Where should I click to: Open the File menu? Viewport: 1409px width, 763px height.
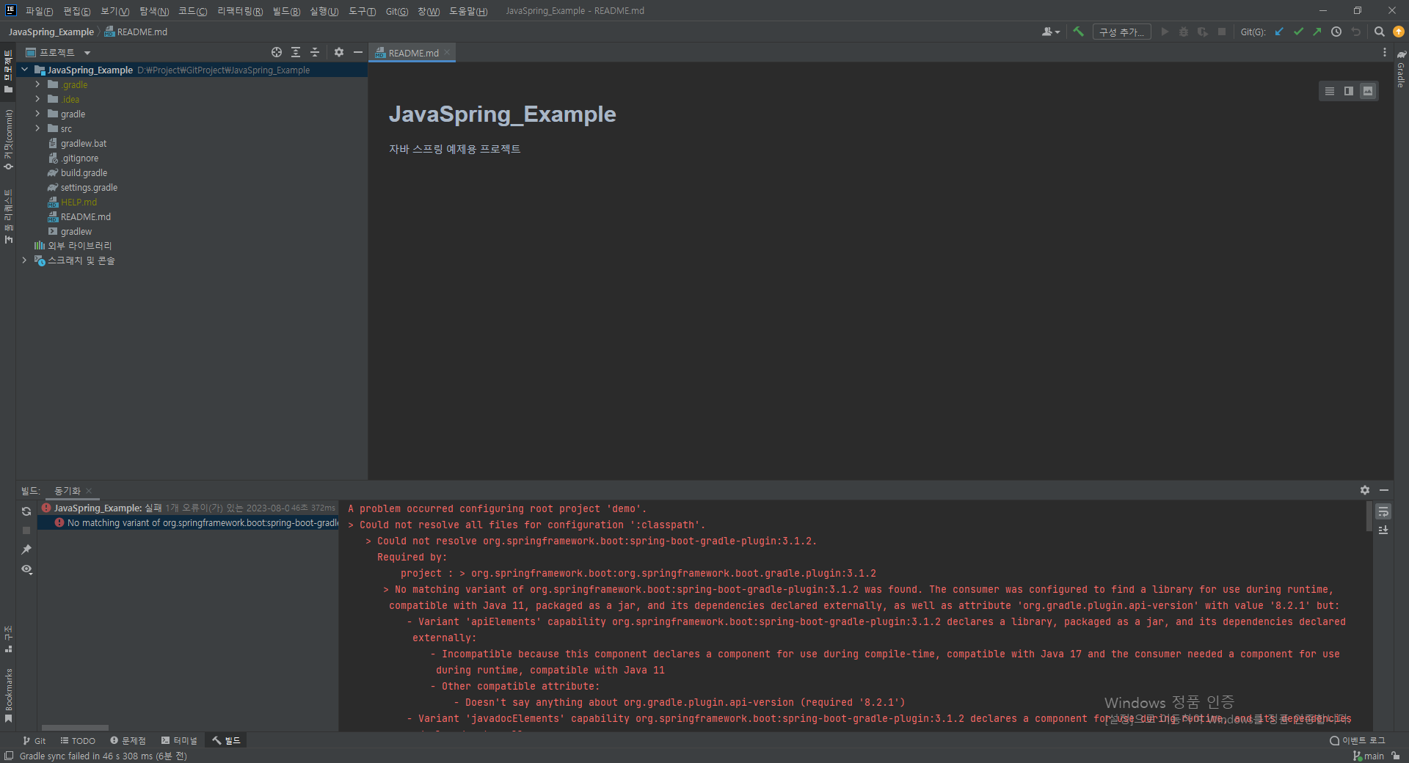[x=39, y=11]
